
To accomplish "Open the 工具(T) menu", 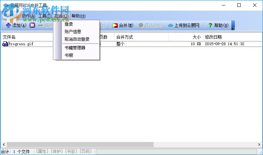I will (45, 16).
